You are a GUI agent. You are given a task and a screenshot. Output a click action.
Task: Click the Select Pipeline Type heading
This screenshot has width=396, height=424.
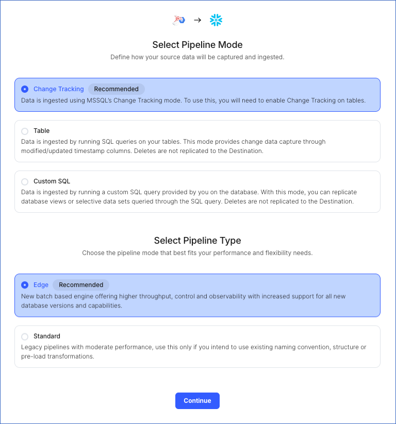[197, 241]
